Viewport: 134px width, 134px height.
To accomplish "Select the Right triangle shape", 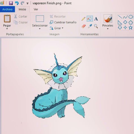I will (x=120, y=22).
